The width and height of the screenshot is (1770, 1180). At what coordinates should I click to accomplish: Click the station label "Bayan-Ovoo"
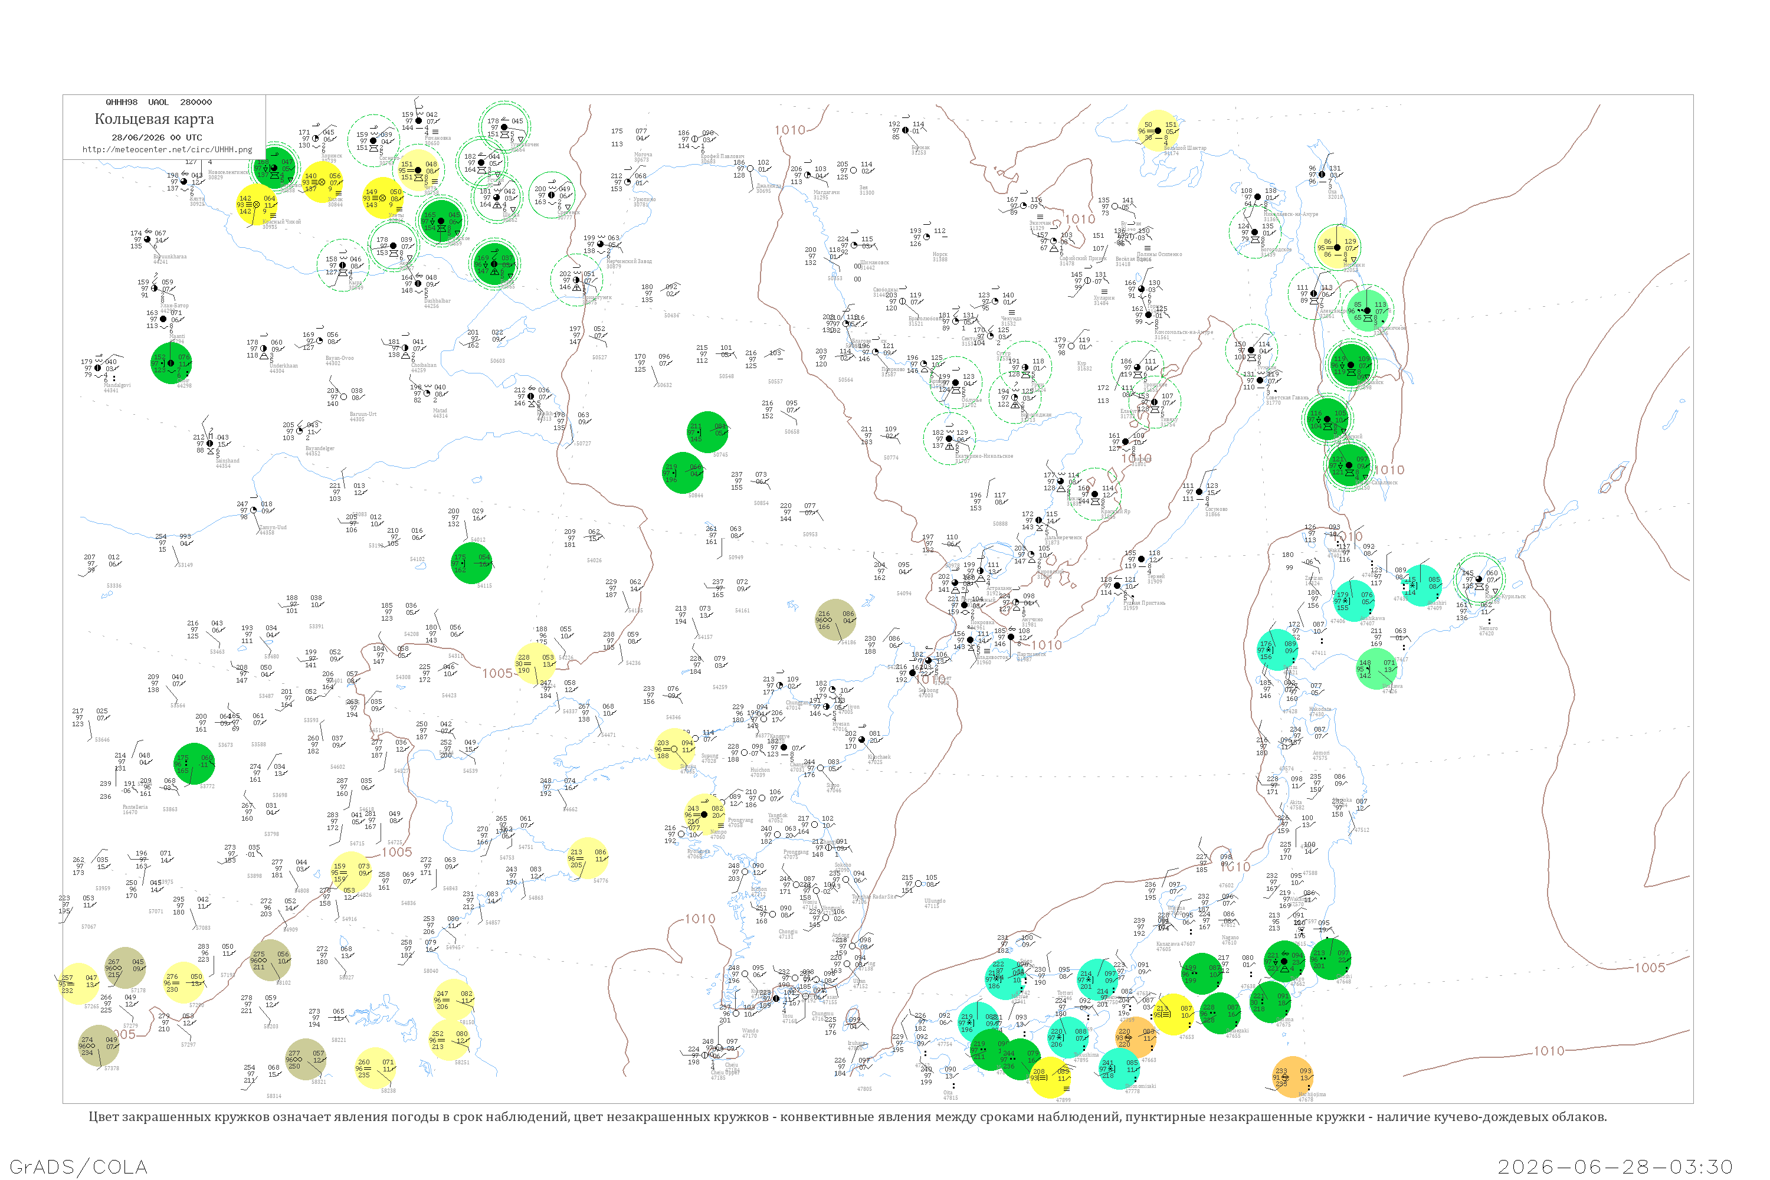point(339,358)
